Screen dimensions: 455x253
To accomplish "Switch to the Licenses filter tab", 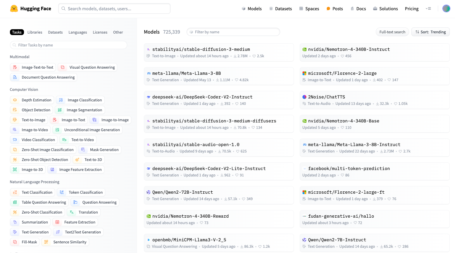I will click(x=100, y=32).
